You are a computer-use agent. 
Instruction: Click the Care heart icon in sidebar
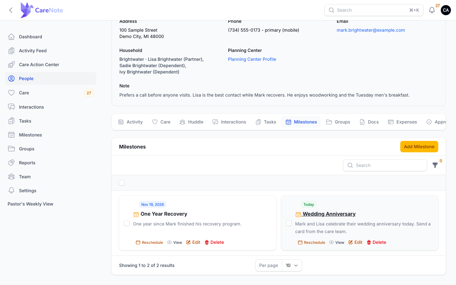11,93
